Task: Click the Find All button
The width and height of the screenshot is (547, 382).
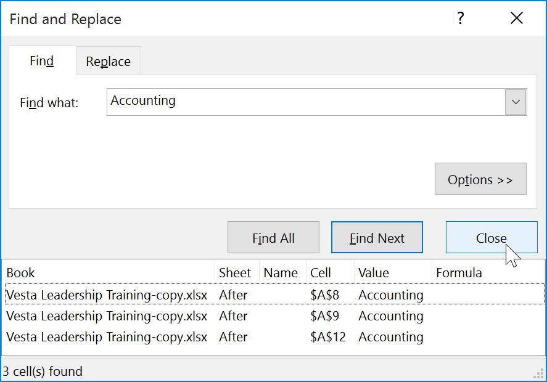Action: 273,237
